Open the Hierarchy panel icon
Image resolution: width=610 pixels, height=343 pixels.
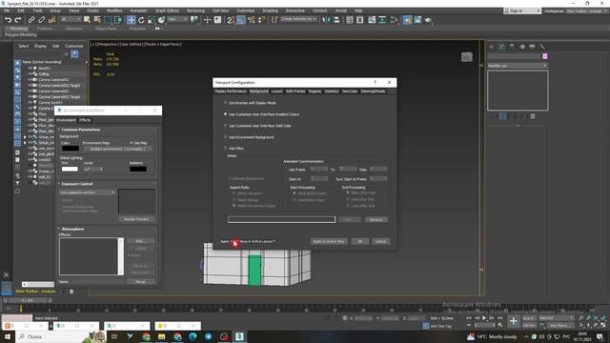[512, 47]
